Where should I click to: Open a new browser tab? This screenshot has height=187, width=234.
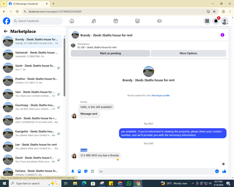tap(53, 4)
